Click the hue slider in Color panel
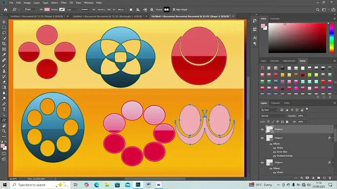 pos(332,38)
